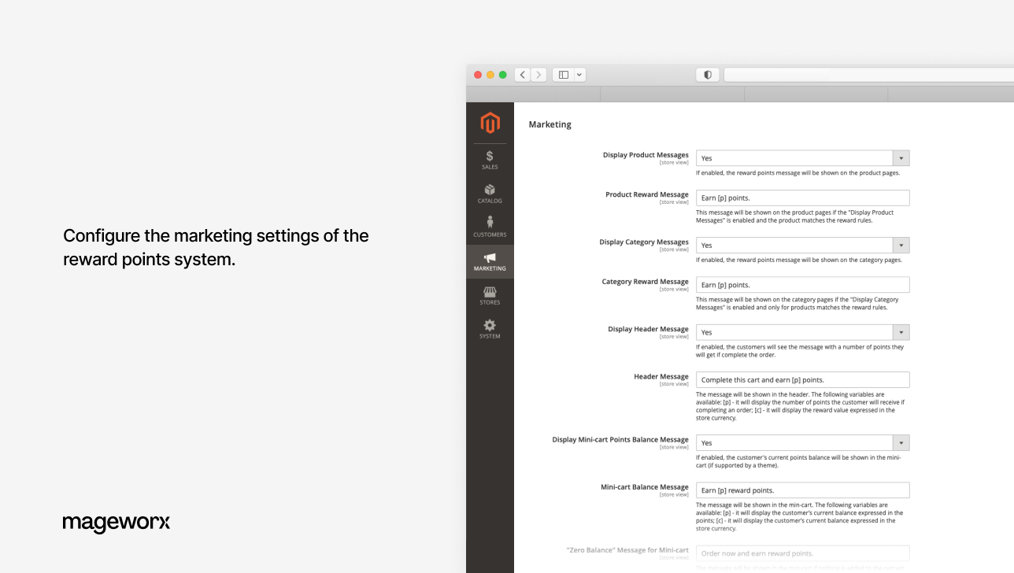Open the Stores section in the sidebar
This screenshot has width=1014, height=573.
coord(490,295)
